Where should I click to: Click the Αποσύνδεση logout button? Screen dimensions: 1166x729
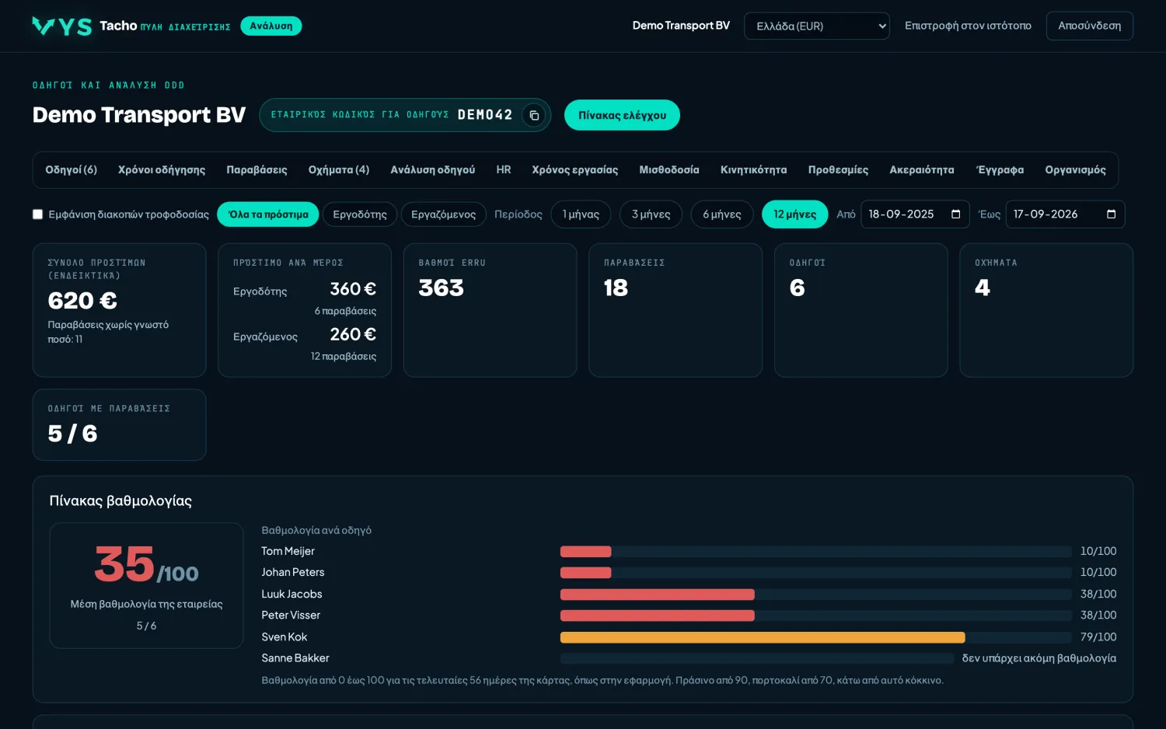click(x=1089, y=26)
